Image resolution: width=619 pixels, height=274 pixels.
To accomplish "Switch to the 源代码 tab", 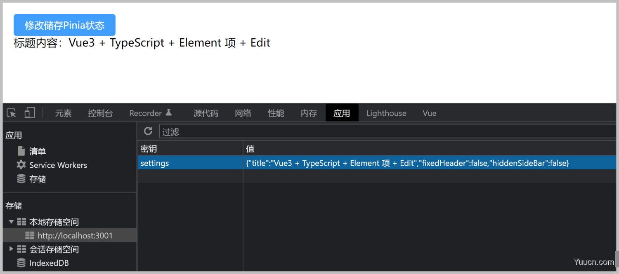I will tap(206, 113).
